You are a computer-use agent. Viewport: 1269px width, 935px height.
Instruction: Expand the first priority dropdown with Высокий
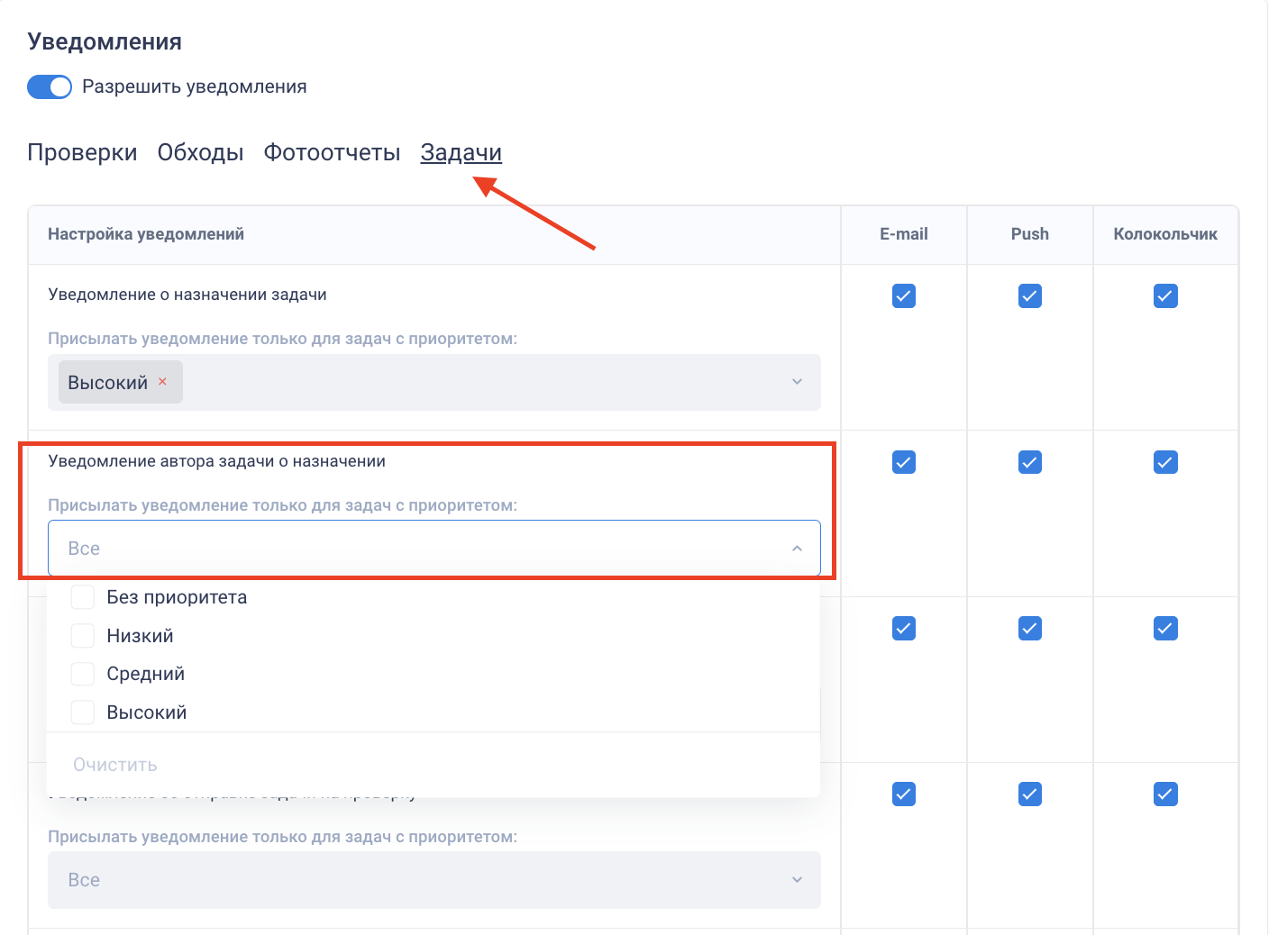tap(797, 382)
